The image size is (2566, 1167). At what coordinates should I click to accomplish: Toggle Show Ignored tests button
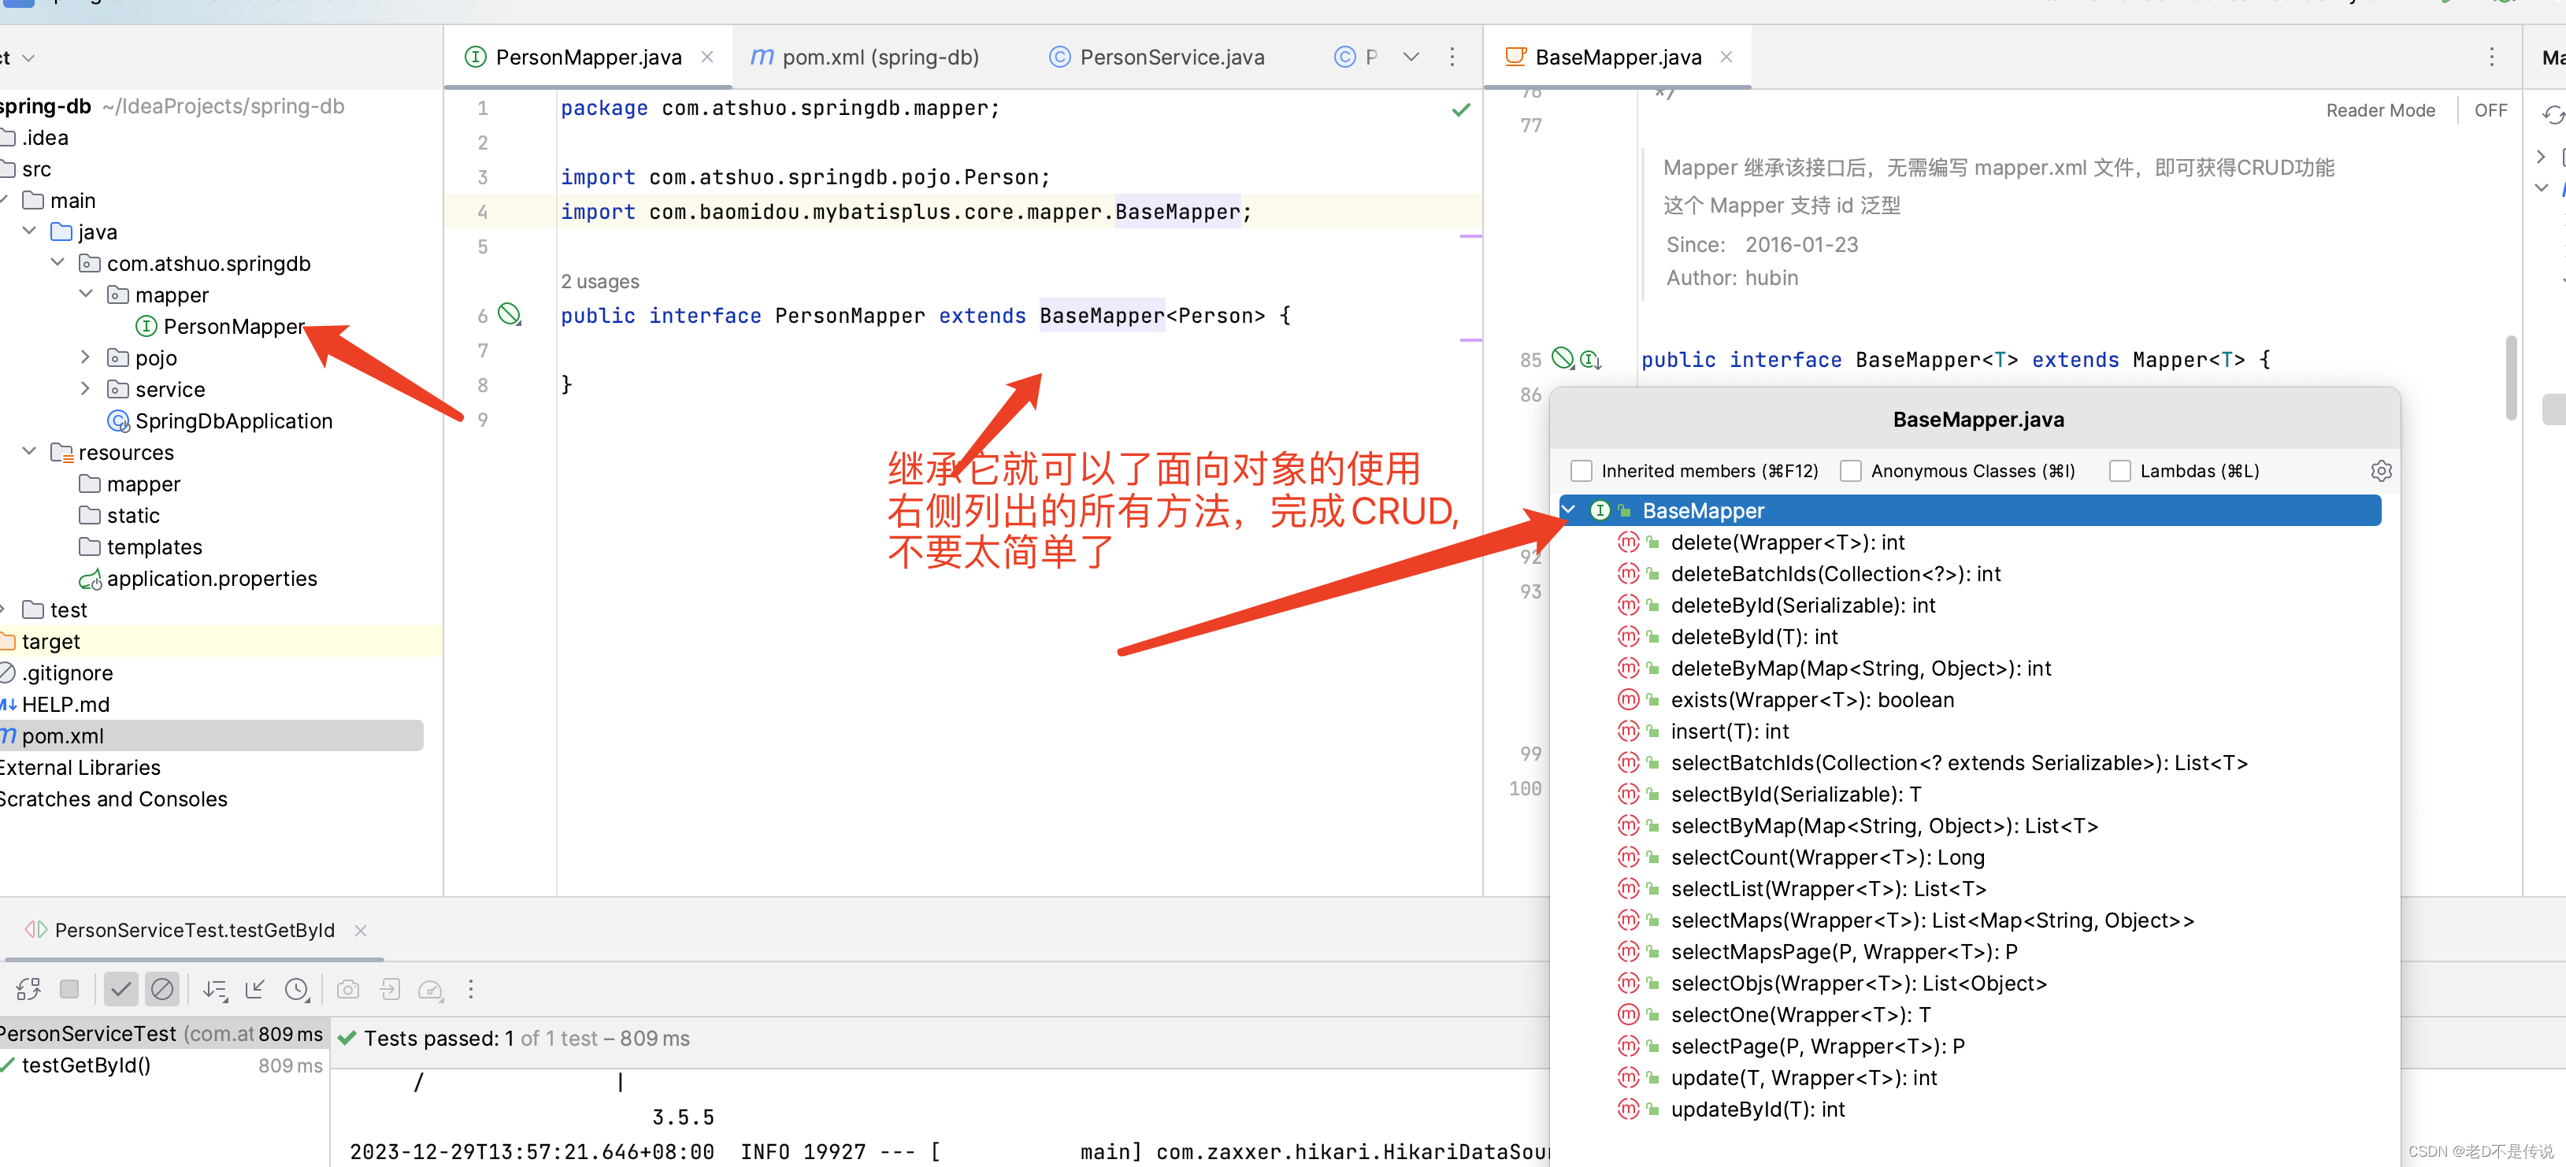coord(161,989)
